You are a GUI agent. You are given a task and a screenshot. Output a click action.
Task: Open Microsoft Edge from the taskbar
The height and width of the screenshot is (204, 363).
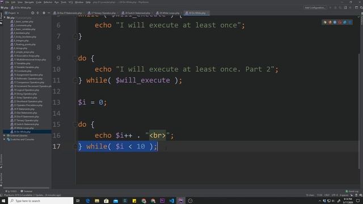tap(88, 201)
